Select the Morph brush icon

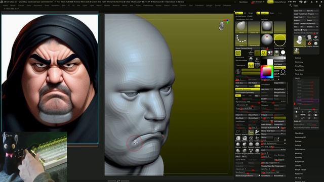[238, 145]
